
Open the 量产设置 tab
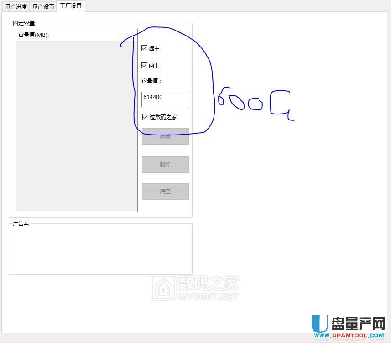[42, 6]
